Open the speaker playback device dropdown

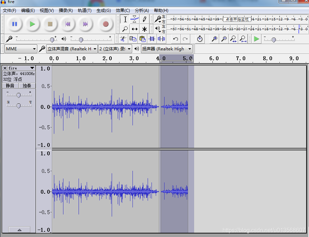click(167, 49)
